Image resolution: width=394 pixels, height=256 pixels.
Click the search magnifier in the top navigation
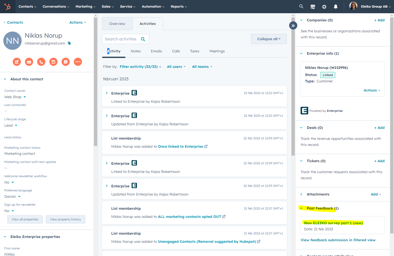click(x=301, y=6)
